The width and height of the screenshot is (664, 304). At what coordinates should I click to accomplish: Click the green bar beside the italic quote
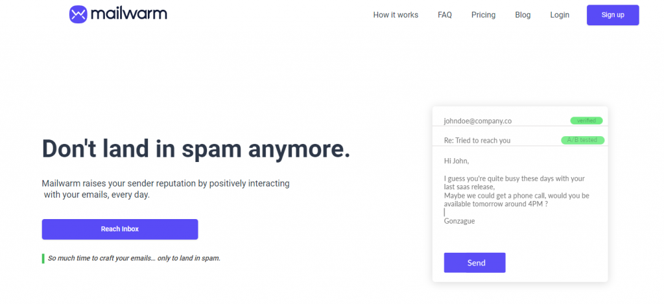[x=43, y=258]
